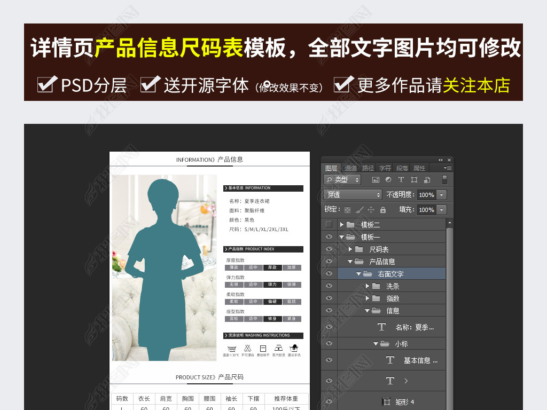Click the lock transparent pixels icon
This screenshot has height=410, width=547.
click(348, 210)
